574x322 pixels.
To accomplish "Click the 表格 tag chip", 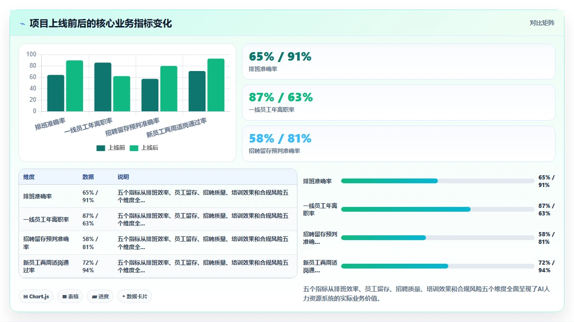I will tap(70, 296).
